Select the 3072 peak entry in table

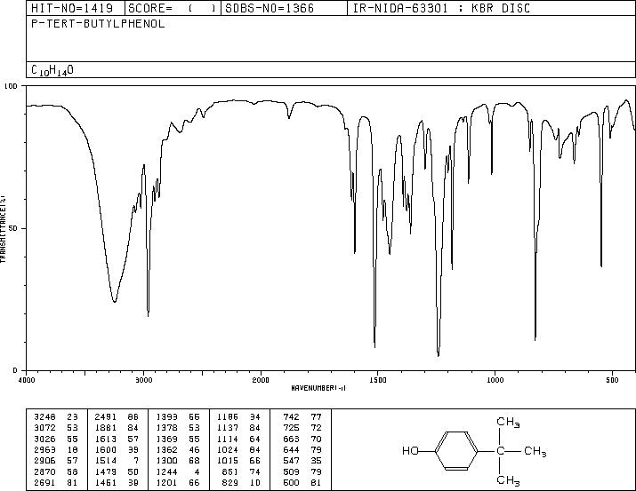pos(56,427)
